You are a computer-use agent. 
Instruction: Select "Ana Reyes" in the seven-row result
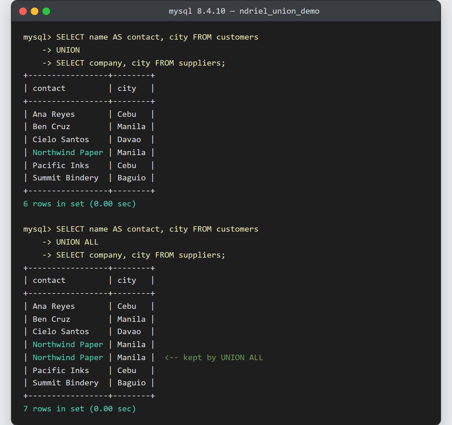point(54,306)
